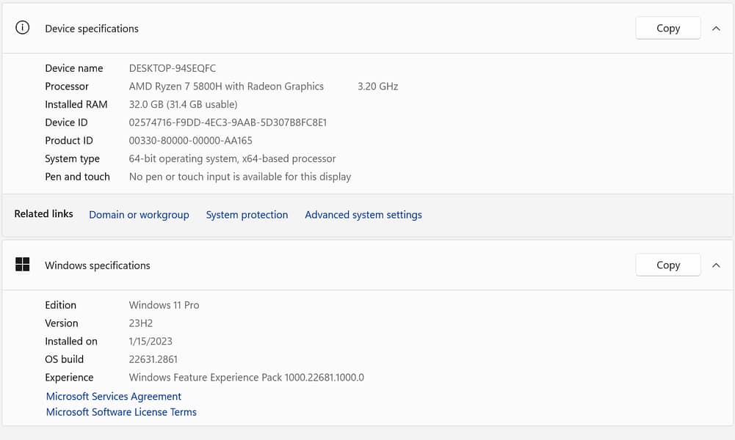The image size is (735, 440).
Task: Click the device name DESKTOP-94SEQFC
Action: click(173, 68)
